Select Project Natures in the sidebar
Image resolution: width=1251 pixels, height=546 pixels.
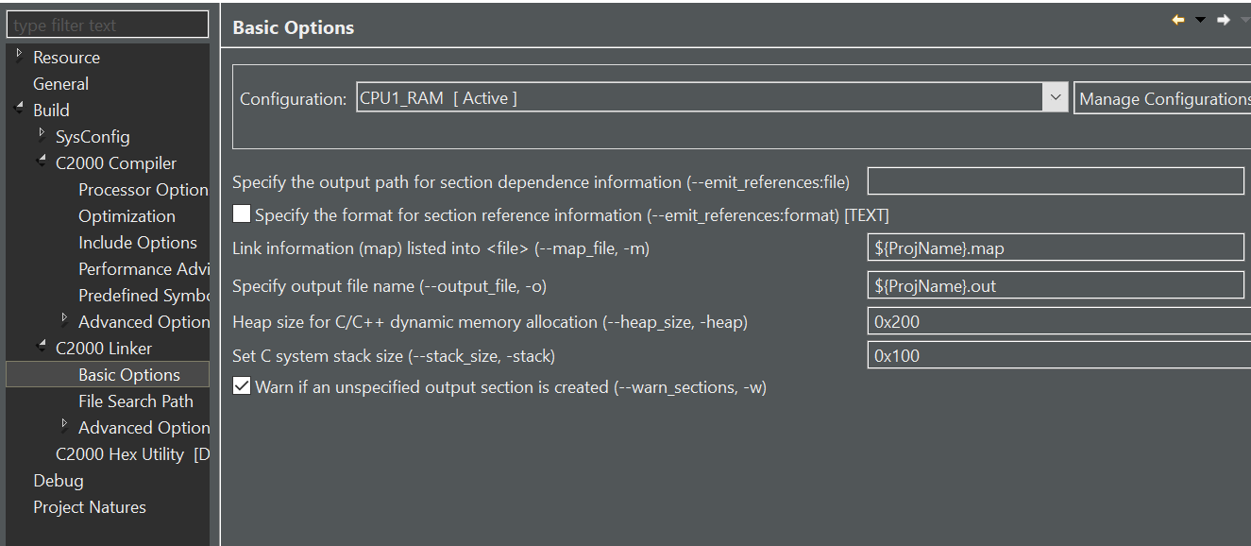[90, 506]
